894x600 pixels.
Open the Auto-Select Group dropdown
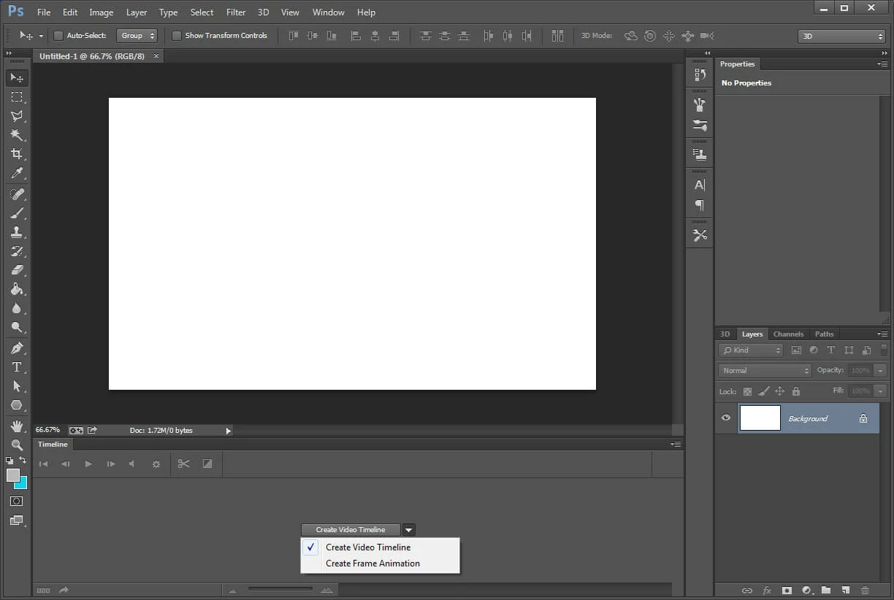tap(137, 36)
